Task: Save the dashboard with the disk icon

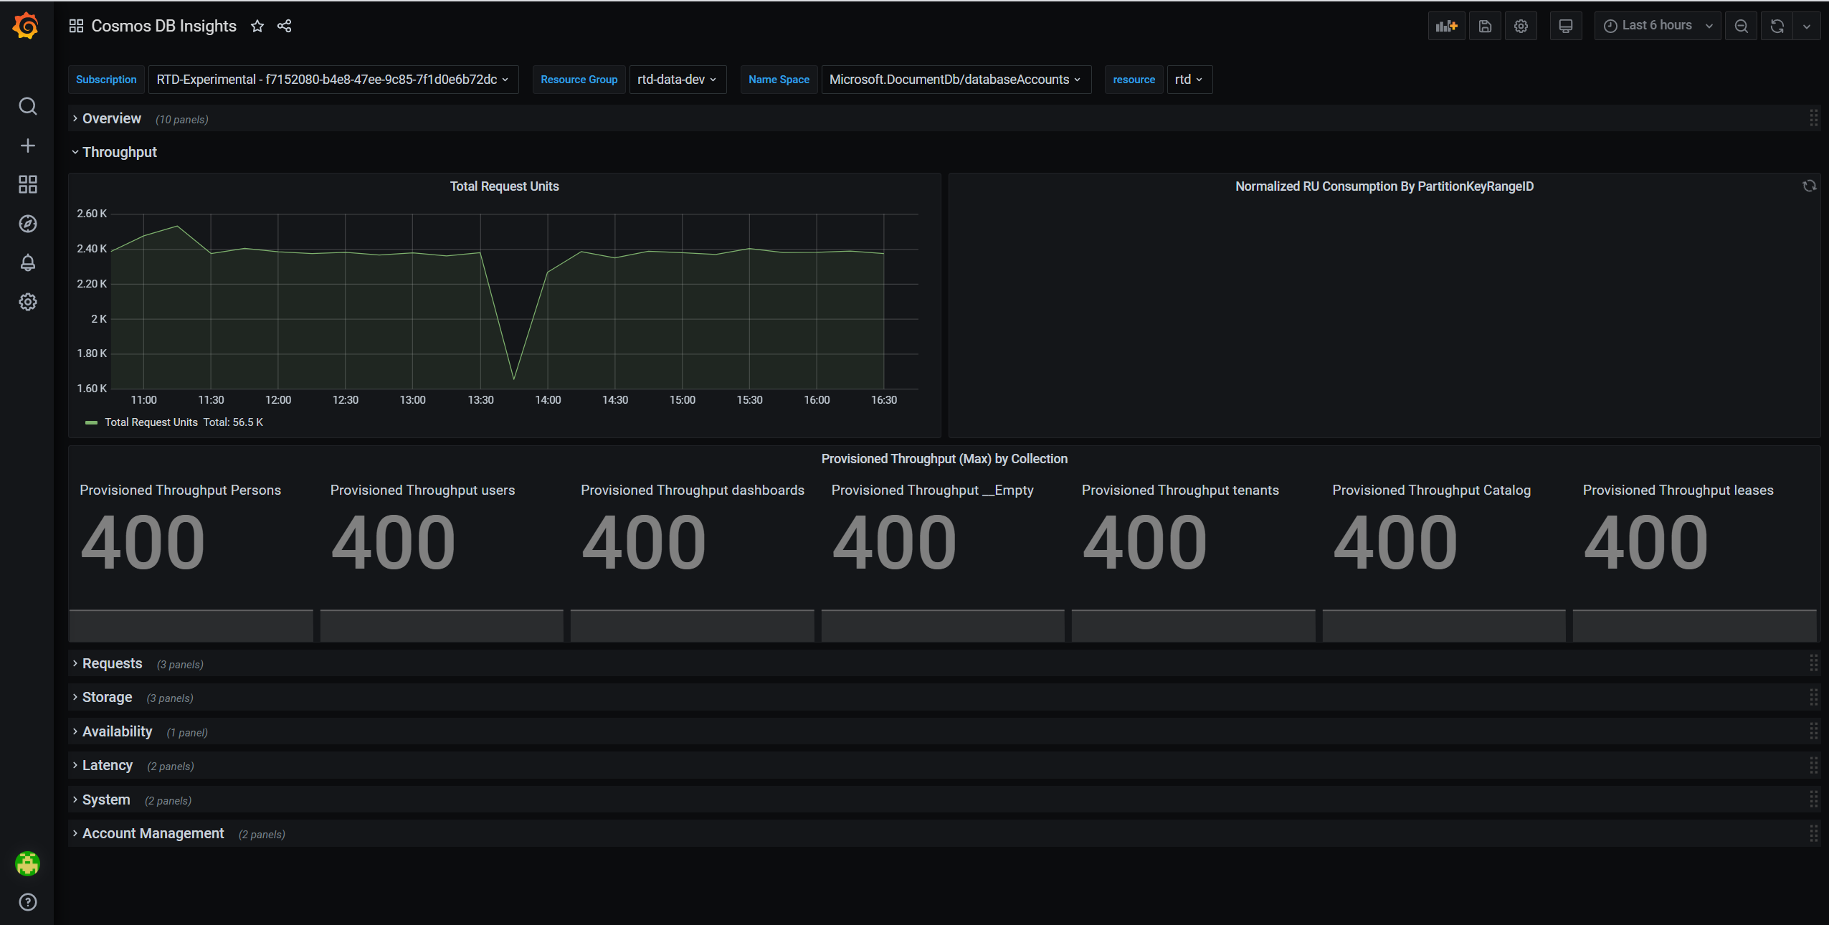Action: point(1485,26)
